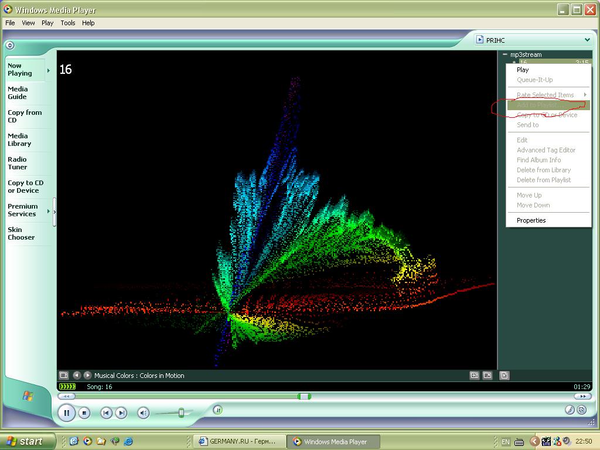Image resolution: width=600 pixels, height=450 pixels.
Task: Open visualization options menu button
Action: point(64,376)
